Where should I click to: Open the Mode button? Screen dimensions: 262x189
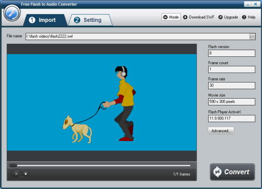pyautogui.click(x=171, y=17)
